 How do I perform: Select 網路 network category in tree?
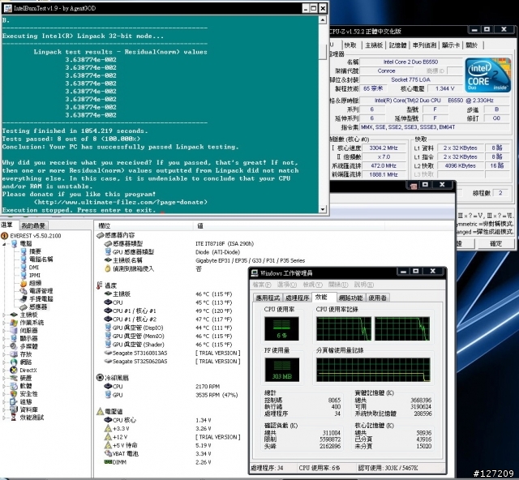[x=26, y=362]
